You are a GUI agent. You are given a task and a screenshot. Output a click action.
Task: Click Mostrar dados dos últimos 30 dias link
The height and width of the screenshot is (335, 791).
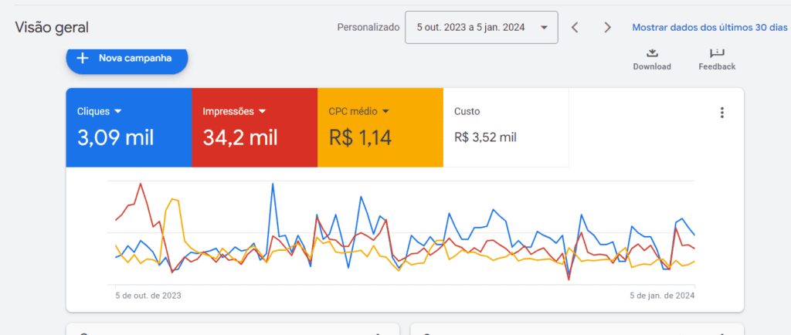[709, 28]
